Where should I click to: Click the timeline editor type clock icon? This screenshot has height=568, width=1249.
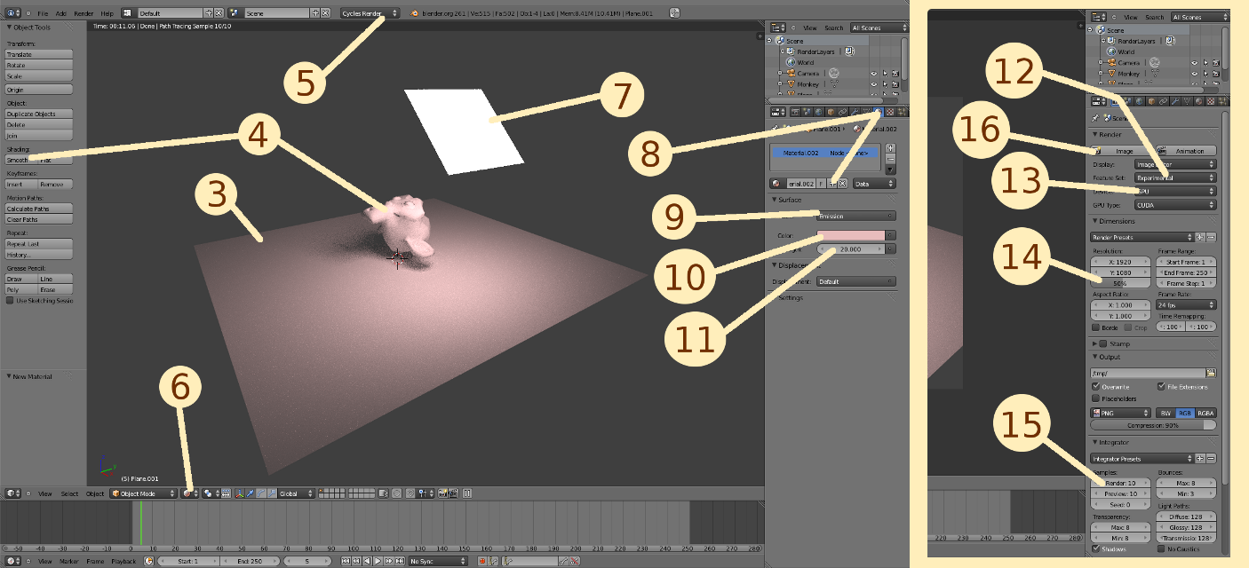pos(12,561)
